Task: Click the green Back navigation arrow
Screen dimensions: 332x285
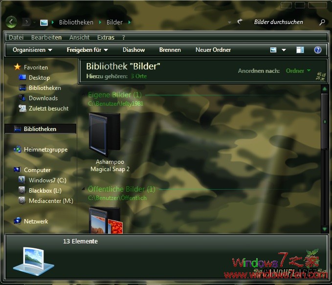Action: click(12, 22)
